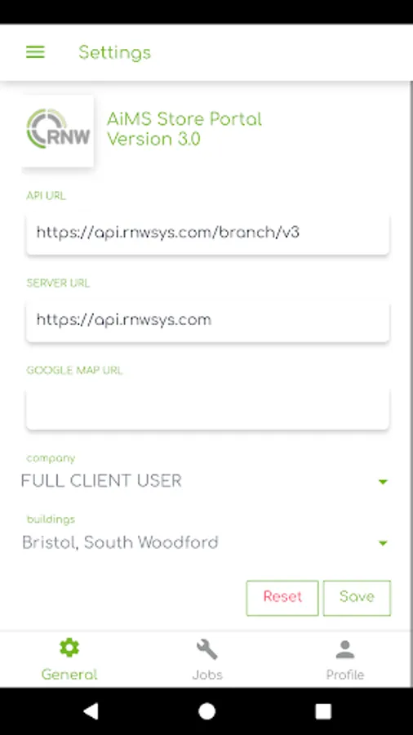The width and height of the screenshot is (413, 735).
Task: Tap the RNW logo image
Action: click(58, 131)
